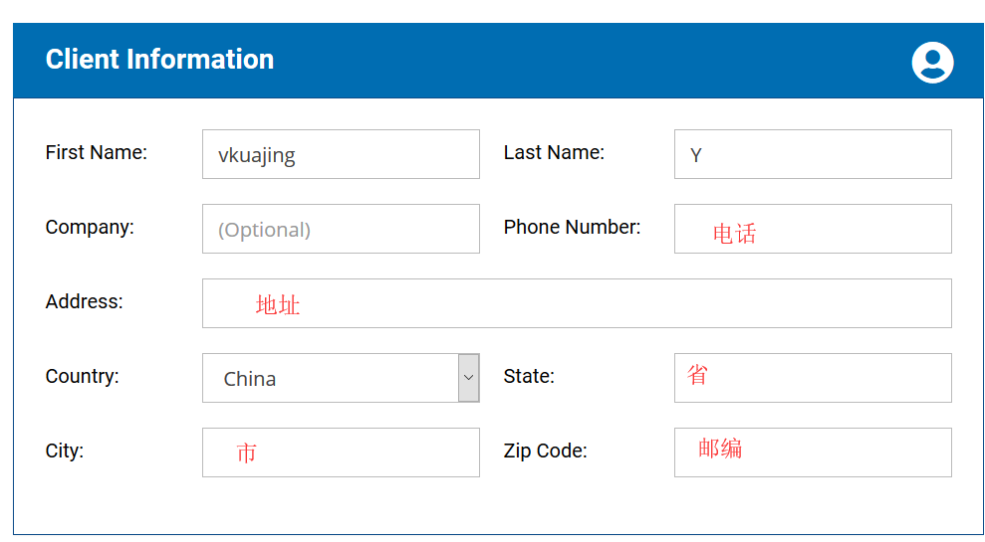Screen dimensions: 985x542
Task: Click the "State:" field label
Action: (529, 376)
